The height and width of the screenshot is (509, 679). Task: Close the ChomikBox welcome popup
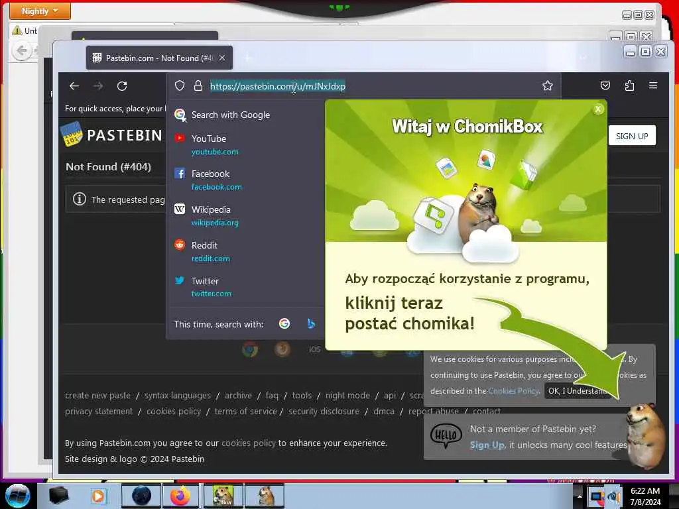tap(598, 109)
